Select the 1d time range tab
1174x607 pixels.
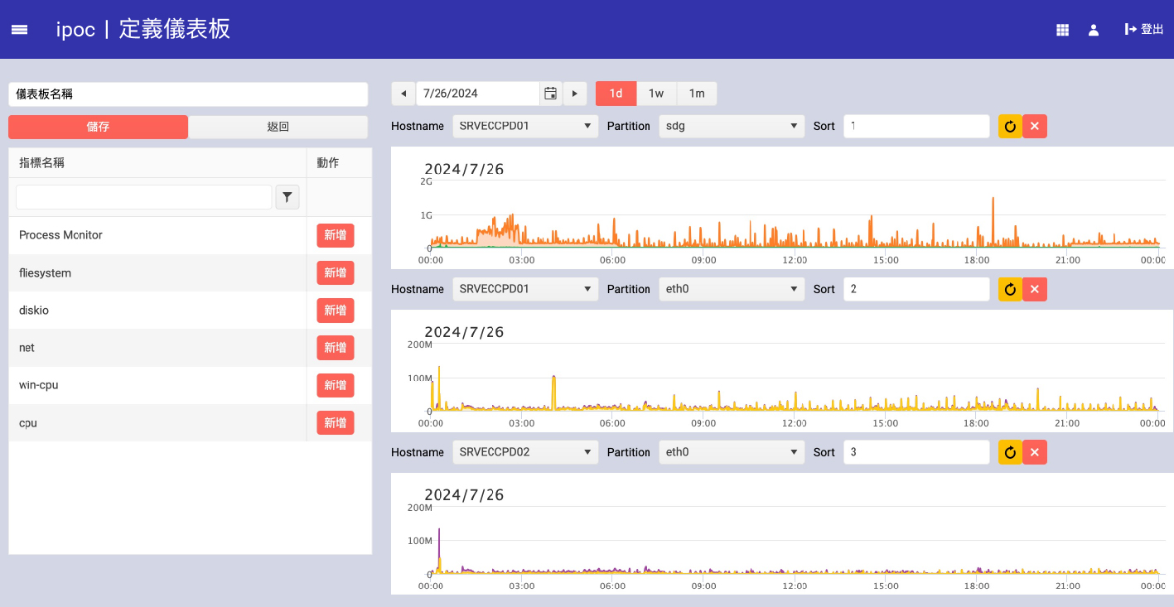pyautogui.click(x=616, y=94)
